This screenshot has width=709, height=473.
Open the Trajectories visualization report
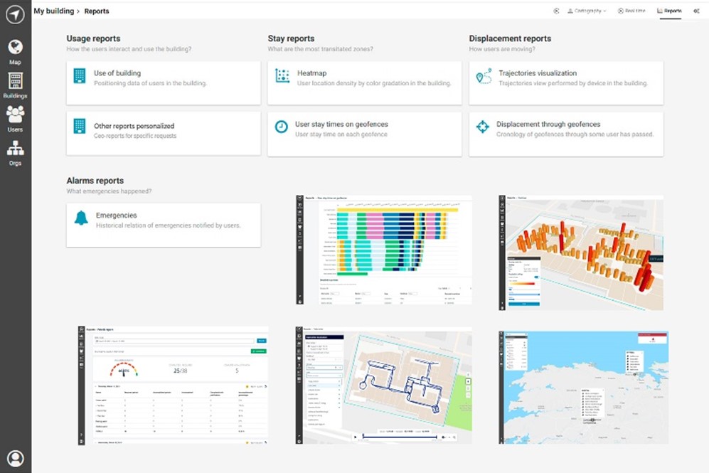566,83
